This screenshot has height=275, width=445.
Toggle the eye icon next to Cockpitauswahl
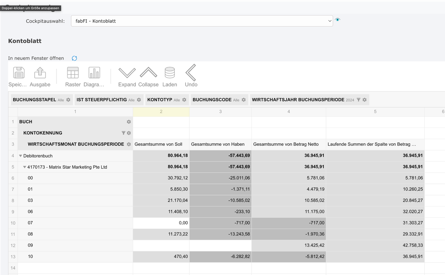point(338,20)
